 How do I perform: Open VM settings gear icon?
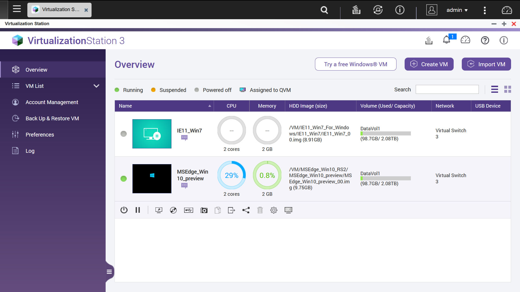[x=274, y=210]
